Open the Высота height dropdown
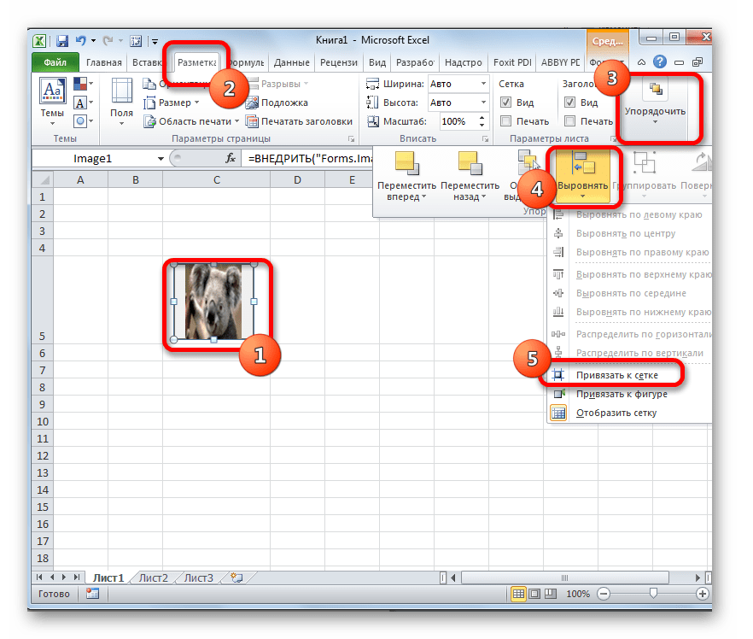 [483, 103]
